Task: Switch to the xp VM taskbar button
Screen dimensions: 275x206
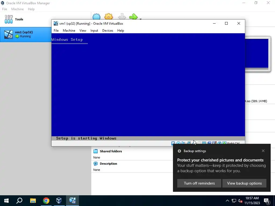Action: point(73,201)
